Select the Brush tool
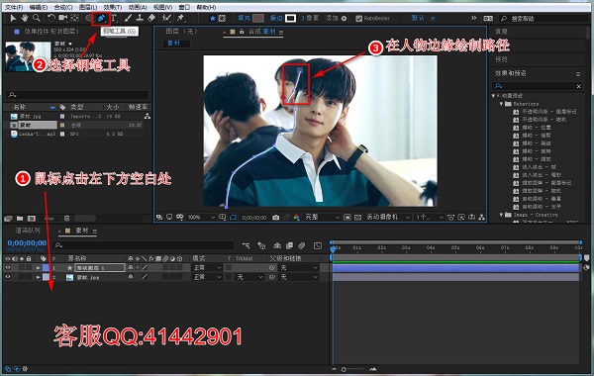This screenshot has width=594, height=376. point(128,18)
